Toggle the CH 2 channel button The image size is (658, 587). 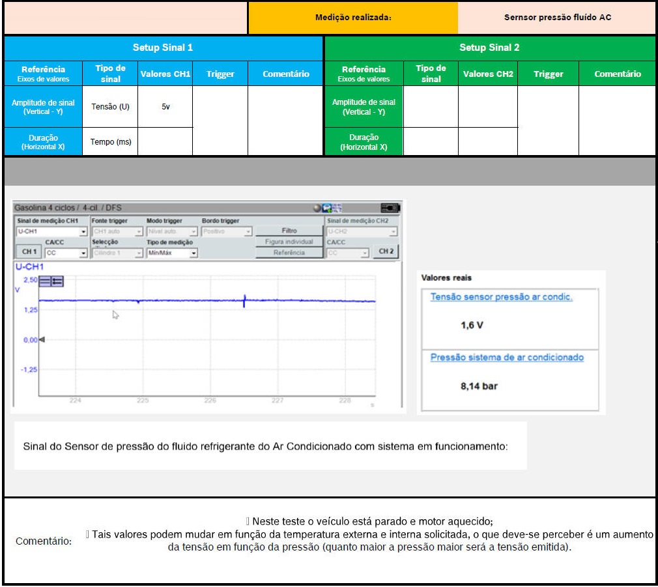pyautogui.click(x=386, y=251)
